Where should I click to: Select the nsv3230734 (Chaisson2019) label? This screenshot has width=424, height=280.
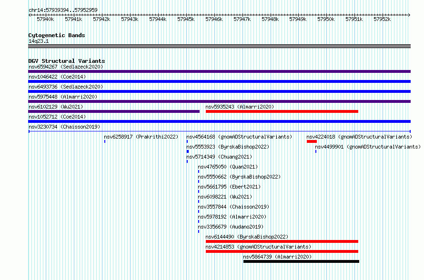(x=64, y=127)
